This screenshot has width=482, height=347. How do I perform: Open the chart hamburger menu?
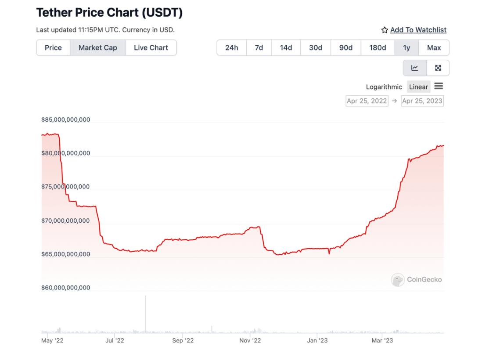[439, 86]
